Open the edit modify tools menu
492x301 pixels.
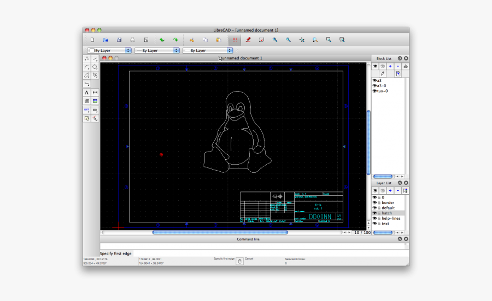(87, 110)
